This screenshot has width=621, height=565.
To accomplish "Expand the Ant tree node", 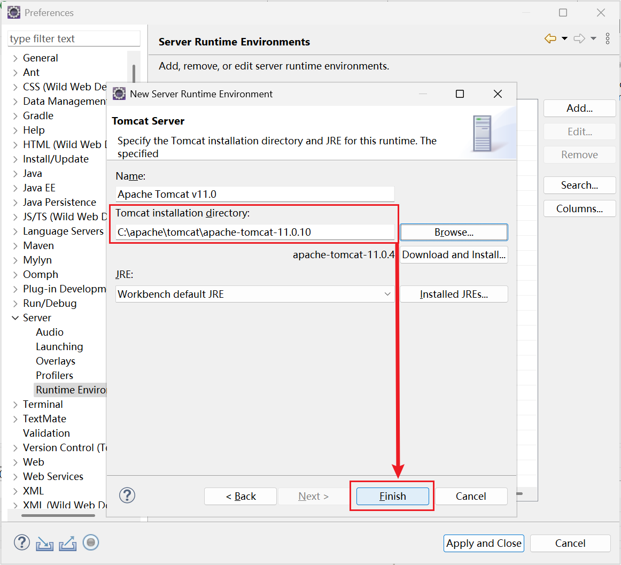I will click(15, 73).
